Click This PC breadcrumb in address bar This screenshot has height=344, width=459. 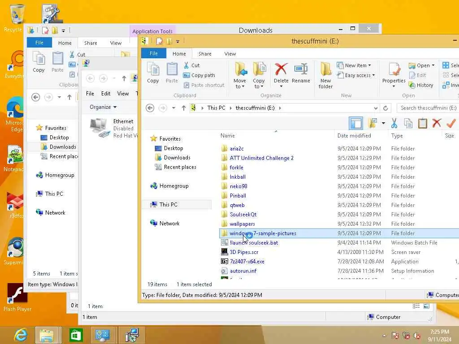[x=217, y=108]
